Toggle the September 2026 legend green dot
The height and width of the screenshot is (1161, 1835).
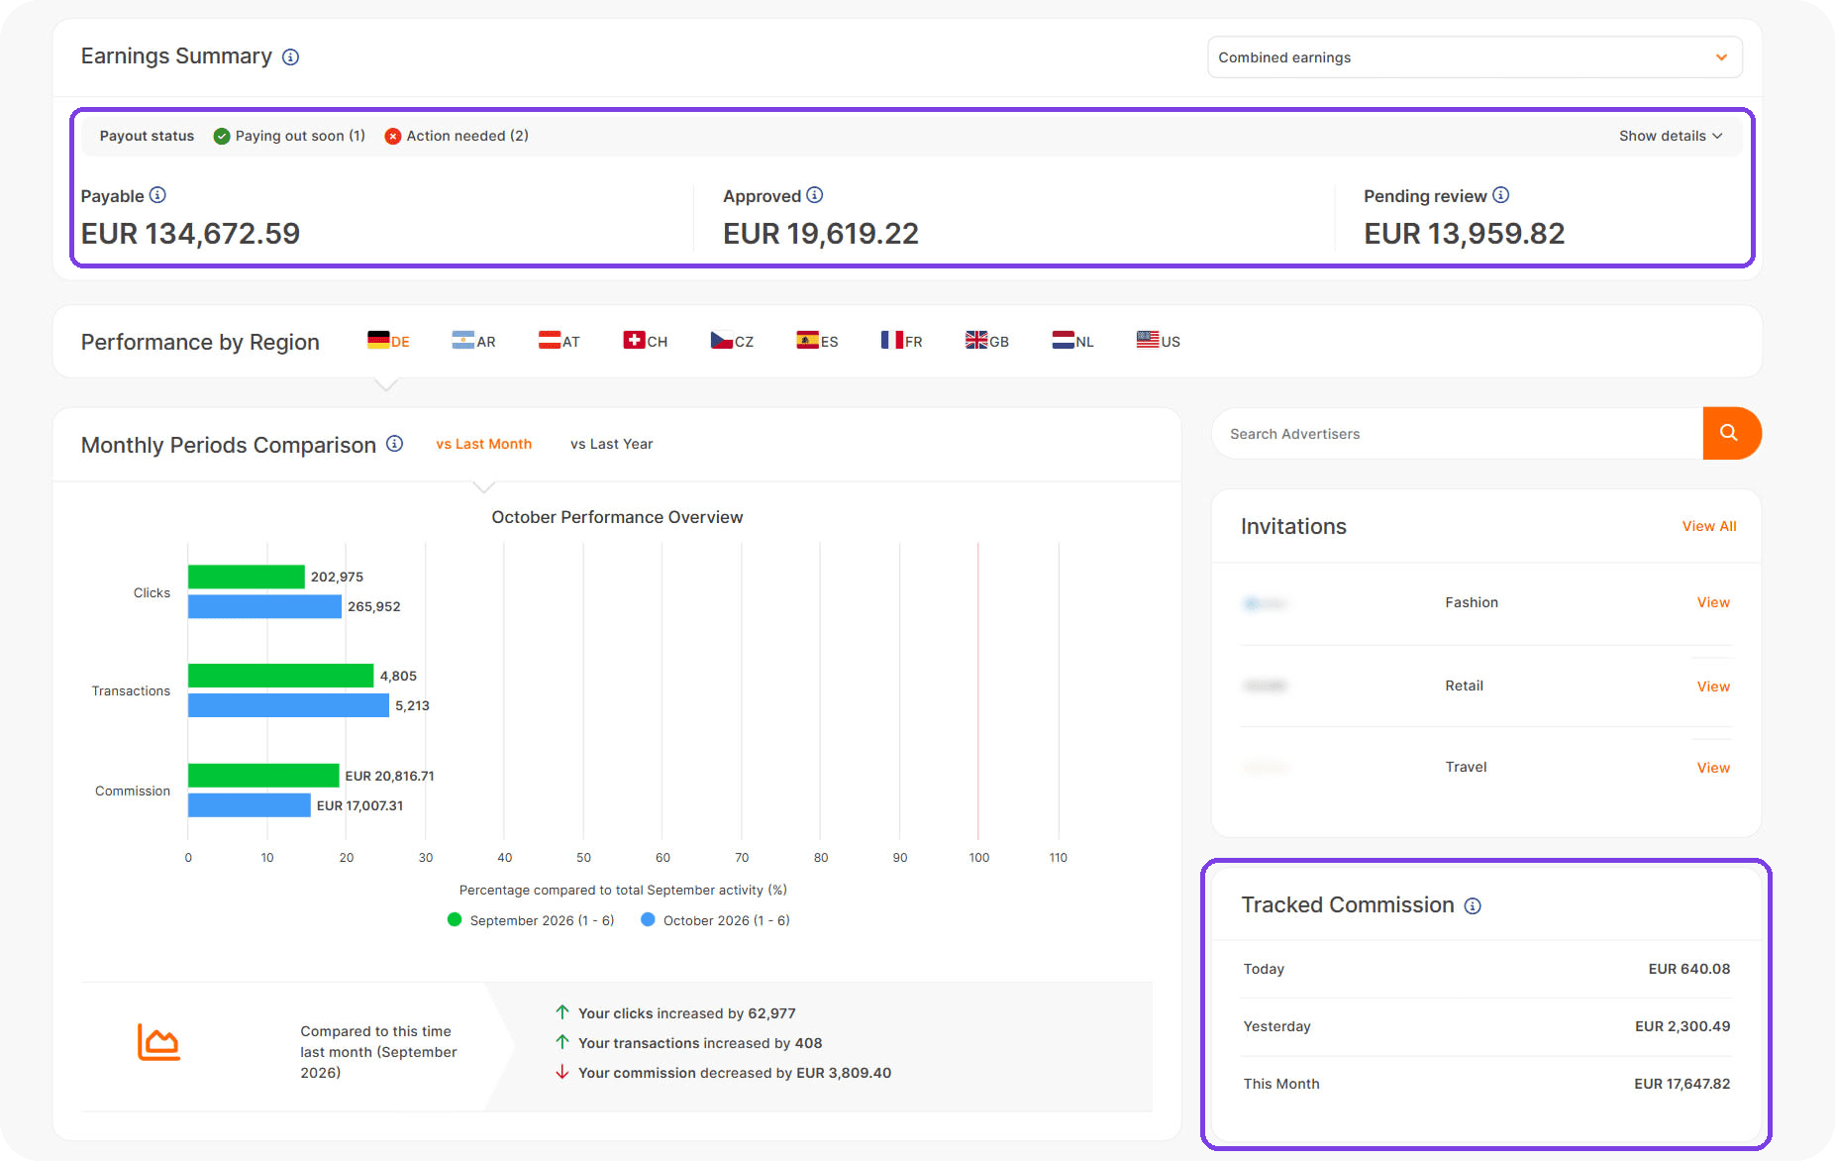pyautogui.click(x=455, y=919)
